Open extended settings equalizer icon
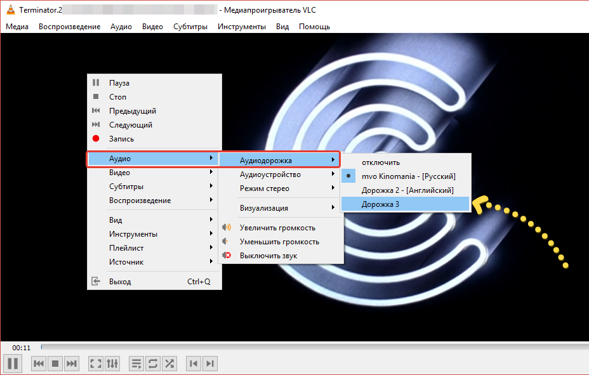Viewport: 589px width, 375px height. (112, 364)
